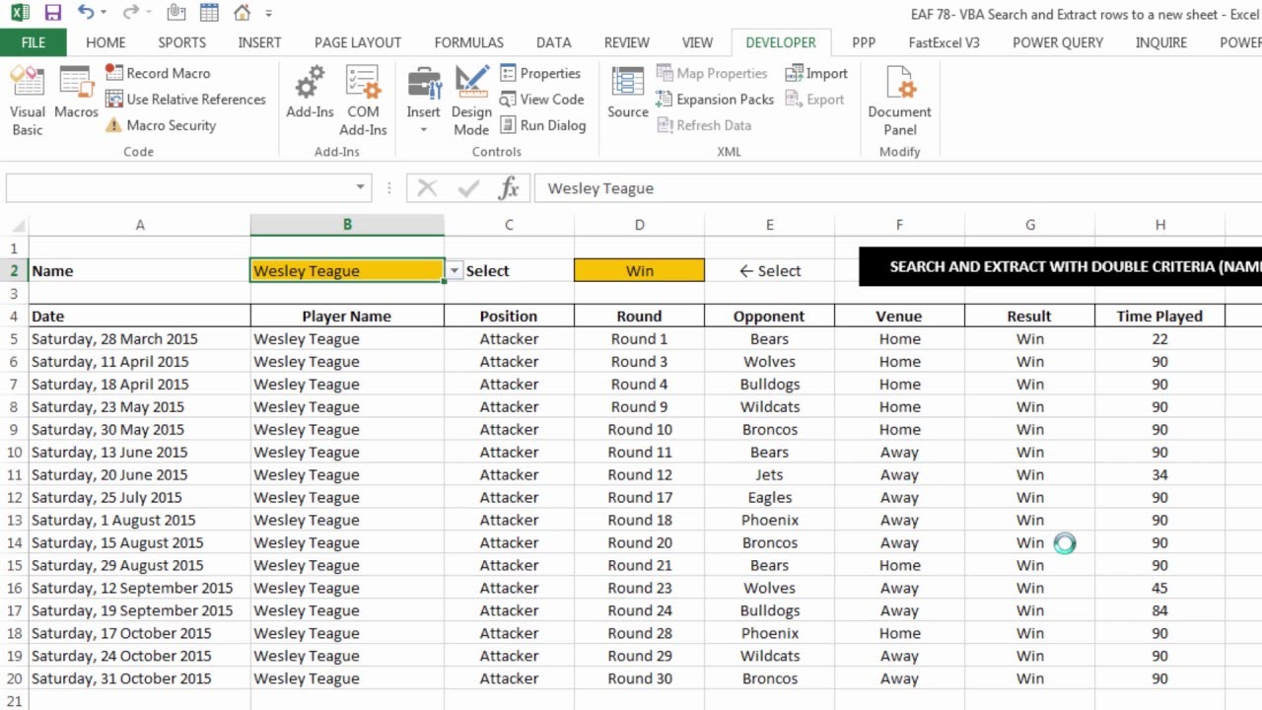Image resolution: width=1262 pixels, height=710 pixels.
Task: Save the workbook from the quick access toolbar
Action: click(x=52, y=13)
